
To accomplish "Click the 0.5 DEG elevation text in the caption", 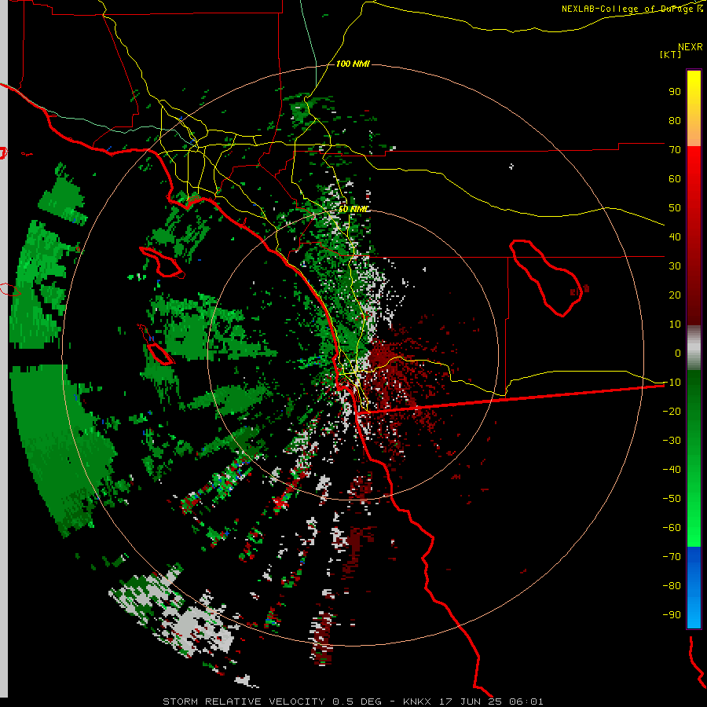I will 357,702.
